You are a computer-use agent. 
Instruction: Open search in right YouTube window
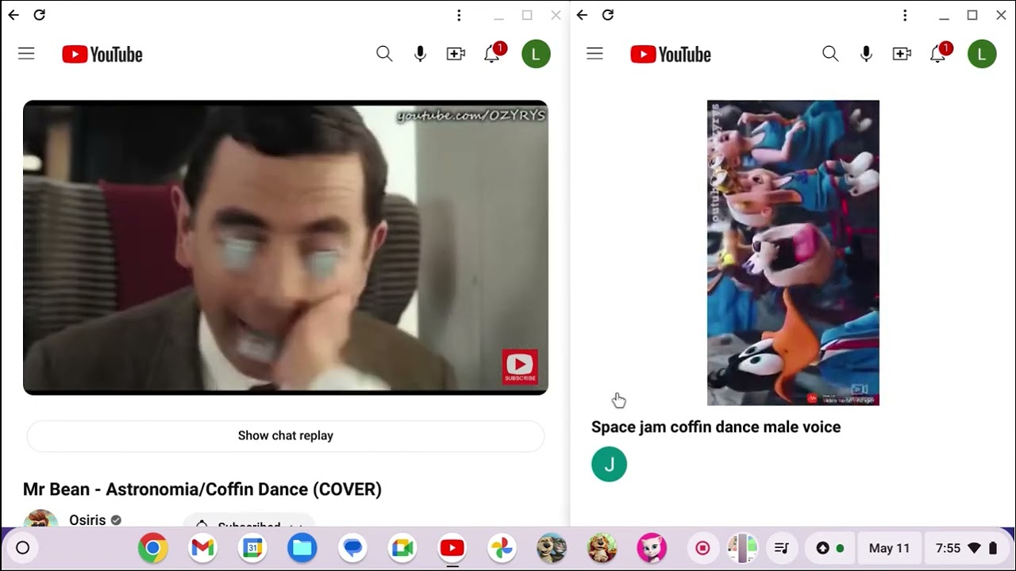click(x=830, y=54)
